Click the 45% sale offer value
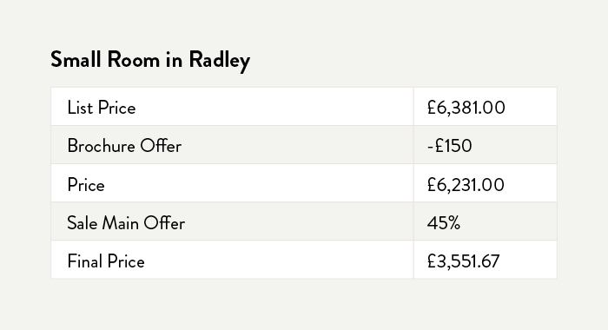608x330 pixels. (x=444, y=223)
